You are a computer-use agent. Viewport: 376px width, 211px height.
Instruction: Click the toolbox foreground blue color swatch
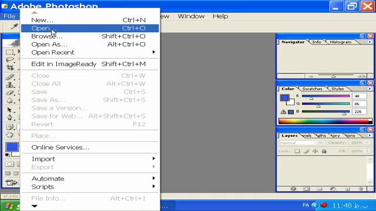(x=12, y=147)
